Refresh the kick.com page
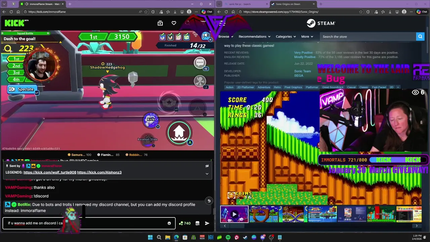Viewport: 430px width, 242px height. click(x=11, y=12)
